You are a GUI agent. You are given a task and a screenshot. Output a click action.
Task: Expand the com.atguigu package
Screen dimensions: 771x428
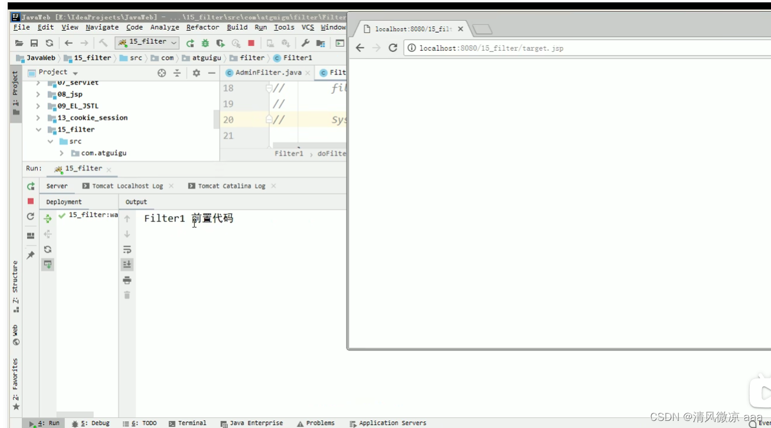[62, 153]
